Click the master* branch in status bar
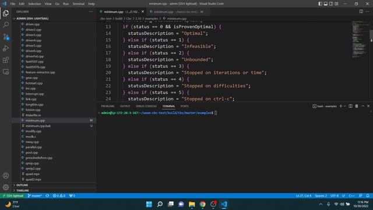The height and width of the screenshot is (210, 373). pos(35,196)
